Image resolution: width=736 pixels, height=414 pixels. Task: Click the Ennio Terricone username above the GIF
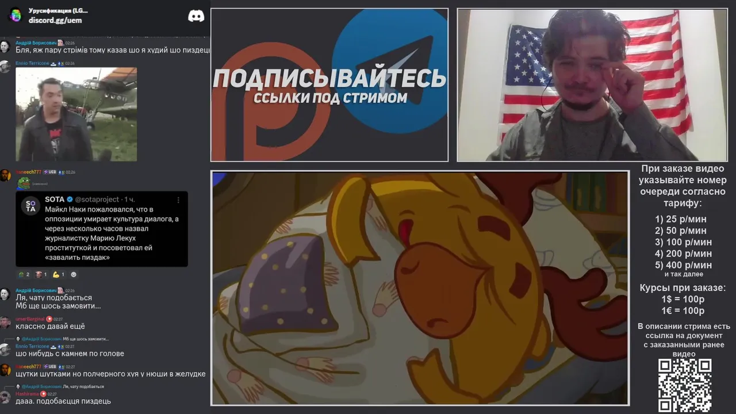[32, 63]
